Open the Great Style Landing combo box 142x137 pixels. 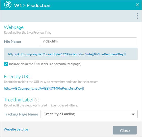[x=89, y=114]
